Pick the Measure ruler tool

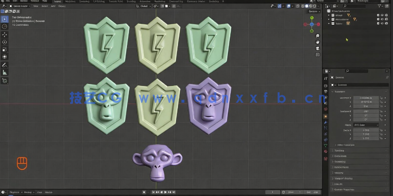click(4, 73)
